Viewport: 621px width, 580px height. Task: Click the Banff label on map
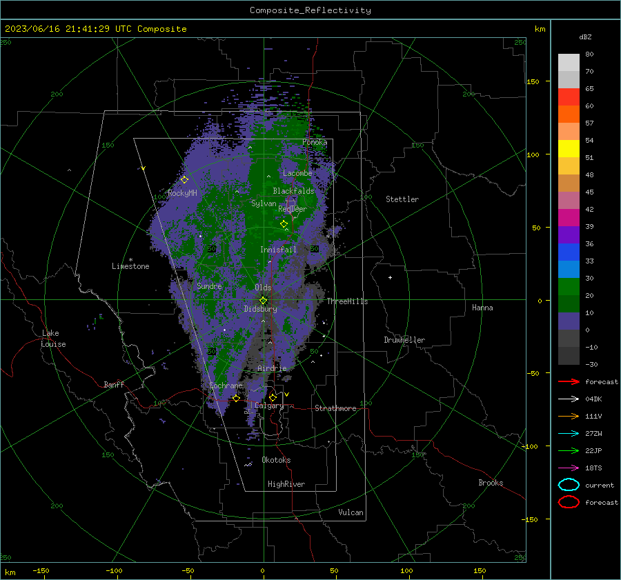(114, 384)
